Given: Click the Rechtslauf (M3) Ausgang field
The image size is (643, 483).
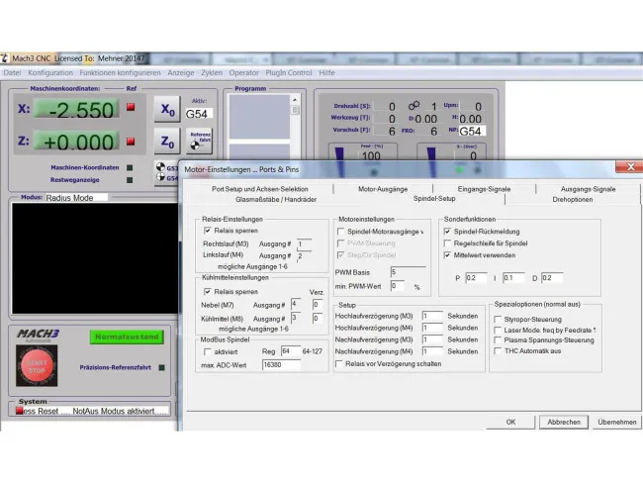Looking at the screenshot, I should pos(304,244).
